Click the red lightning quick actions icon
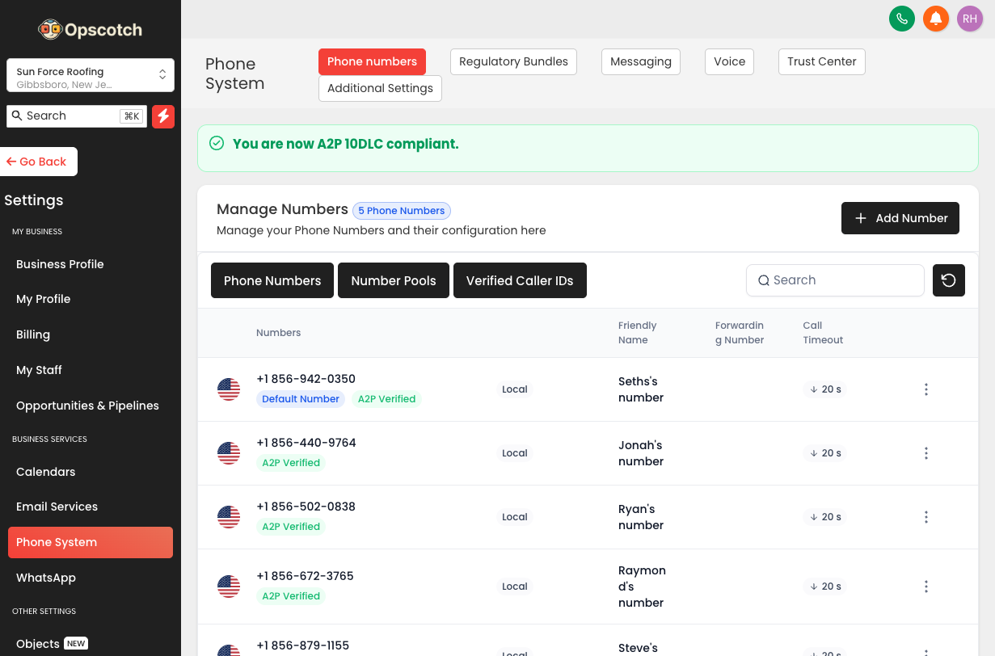995x656 pixels. click(163, 116)
